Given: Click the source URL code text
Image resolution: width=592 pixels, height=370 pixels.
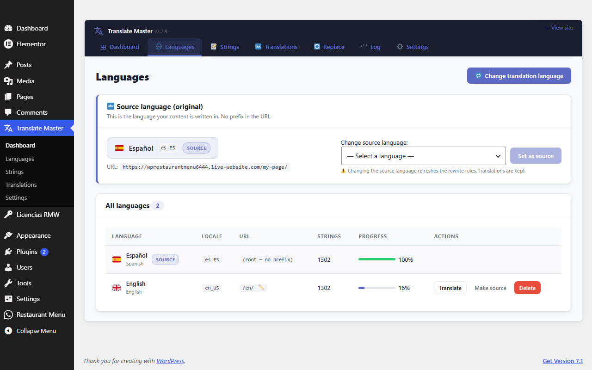Looking at the screenshot, I should 205,167.
